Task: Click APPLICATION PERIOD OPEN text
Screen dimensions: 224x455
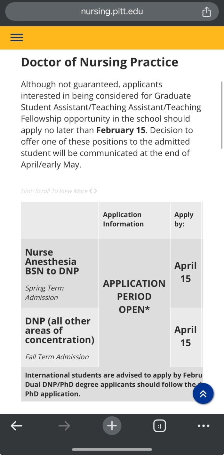Action: click(x=134, y=297)
